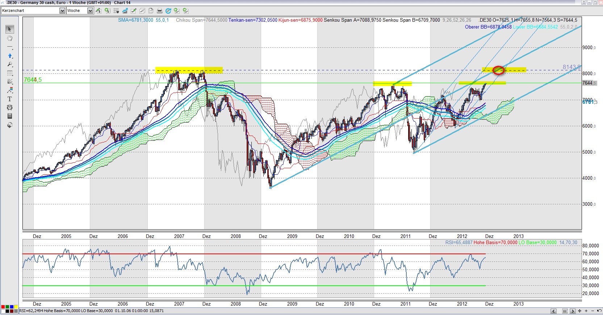The width and height of the screenshot is (603, 315).
Task: Click the red color swatch bottom-left
Action: coord(3,307)
